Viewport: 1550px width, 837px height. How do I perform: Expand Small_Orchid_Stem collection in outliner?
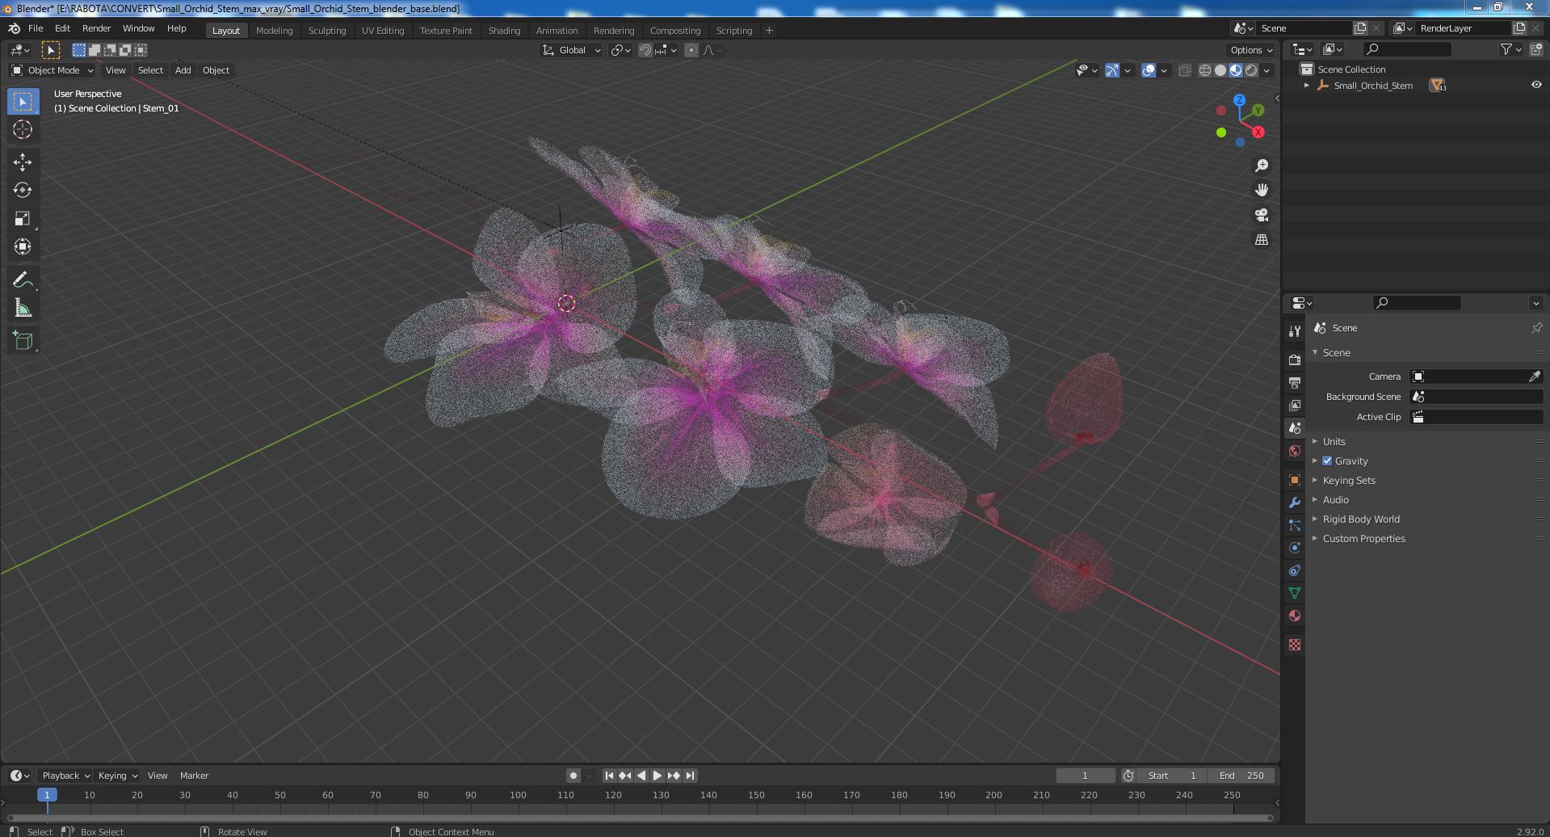[1307, 85]
